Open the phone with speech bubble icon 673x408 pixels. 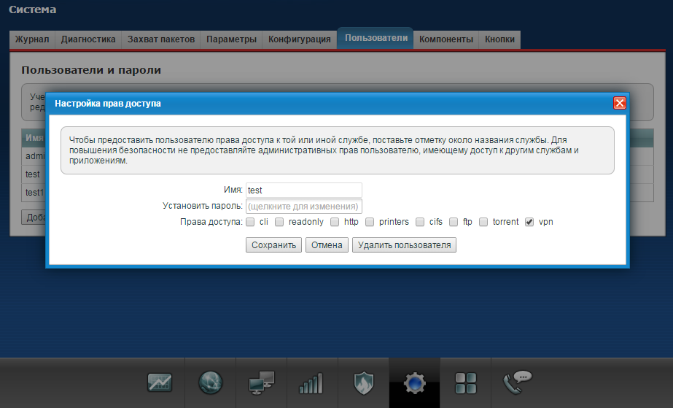[x=516, y=381]
